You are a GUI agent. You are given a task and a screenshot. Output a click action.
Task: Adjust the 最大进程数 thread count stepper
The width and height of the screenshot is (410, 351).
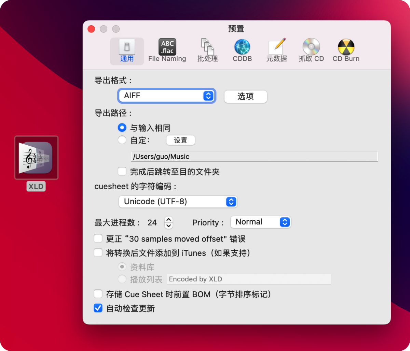click(x=169, y=222)
